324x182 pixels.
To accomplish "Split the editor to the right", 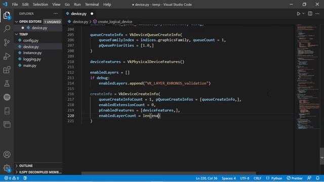I will pos(310,14).
